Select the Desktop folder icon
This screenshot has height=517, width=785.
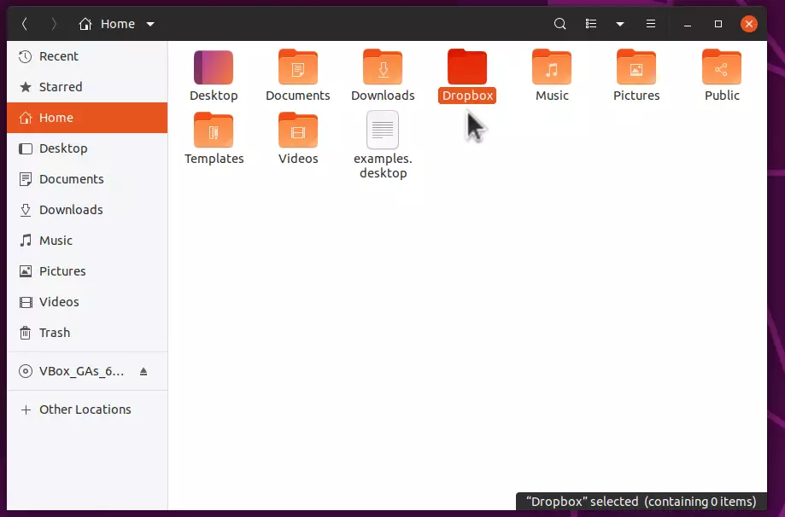coord(214,67)
